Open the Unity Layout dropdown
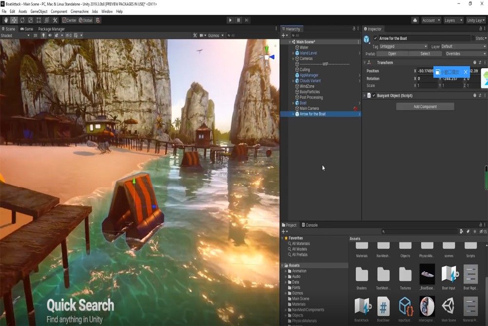The height and width of the screenshot is (326, 488). point(476,20)
